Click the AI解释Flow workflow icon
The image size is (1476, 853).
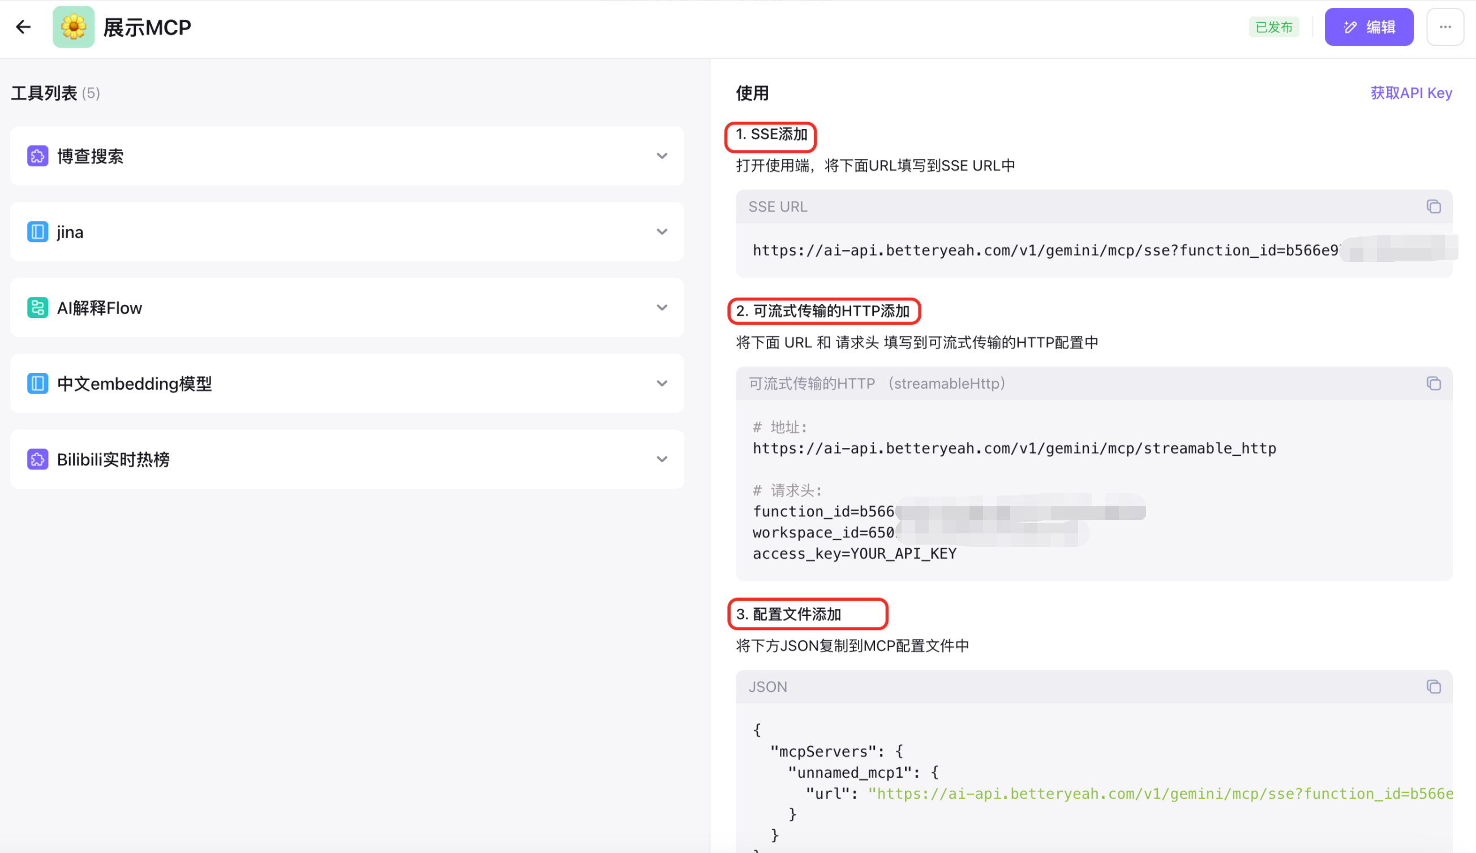(x=37, y=308)
